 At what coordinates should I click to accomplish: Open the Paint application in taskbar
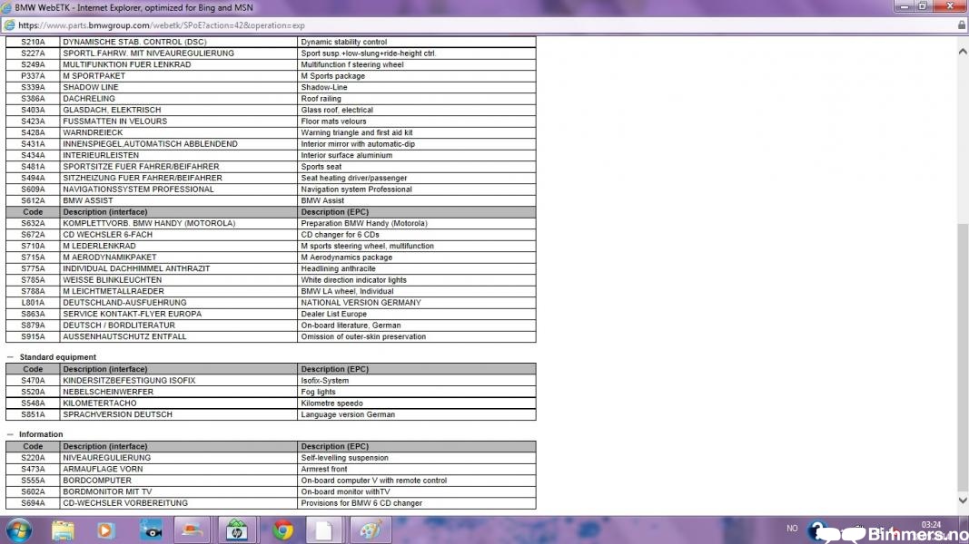point(371,530)
